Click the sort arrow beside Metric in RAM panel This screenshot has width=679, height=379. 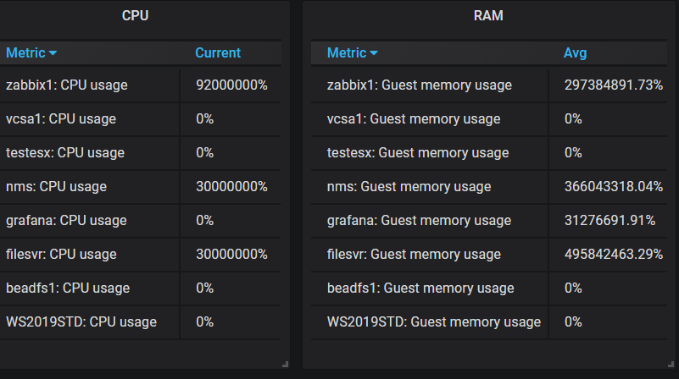374,53
